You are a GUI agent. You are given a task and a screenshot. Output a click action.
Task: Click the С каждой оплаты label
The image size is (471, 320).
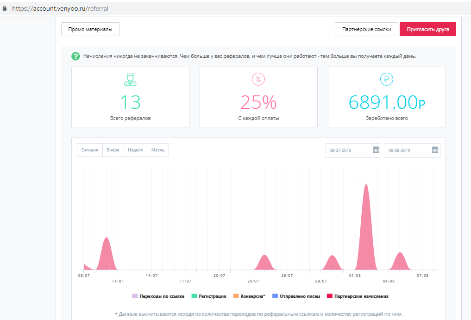coord(258,118)
